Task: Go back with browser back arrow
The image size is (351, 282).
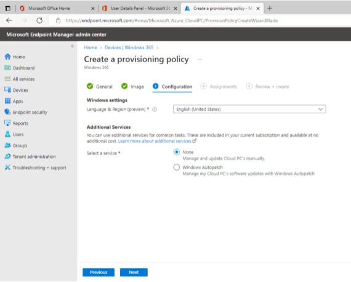Action: 9,20
